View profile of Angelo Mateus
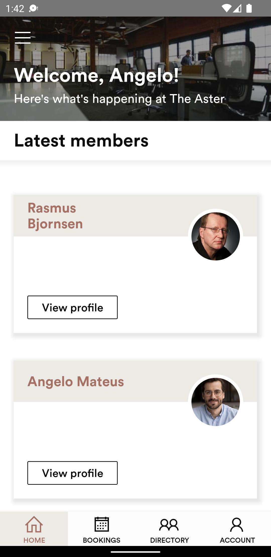This screenshot has width=271, height=557. pos(73,473)
